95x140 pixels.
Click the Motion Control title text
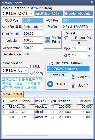coord(13,3)
